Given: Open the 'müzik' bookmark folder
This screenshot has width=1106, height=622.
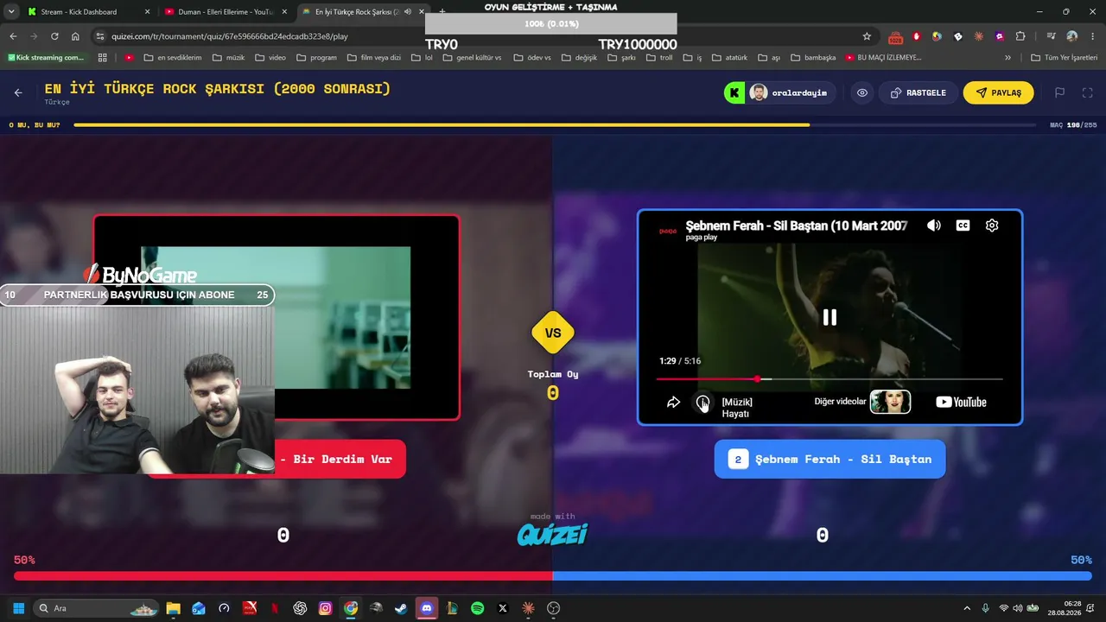Looking at the screenshot, I should (x=228, y=58).
